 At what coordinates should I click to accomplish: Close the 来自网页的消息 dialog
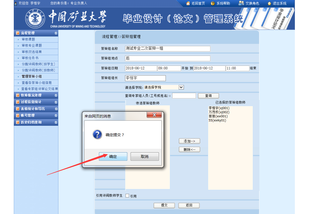154,115
